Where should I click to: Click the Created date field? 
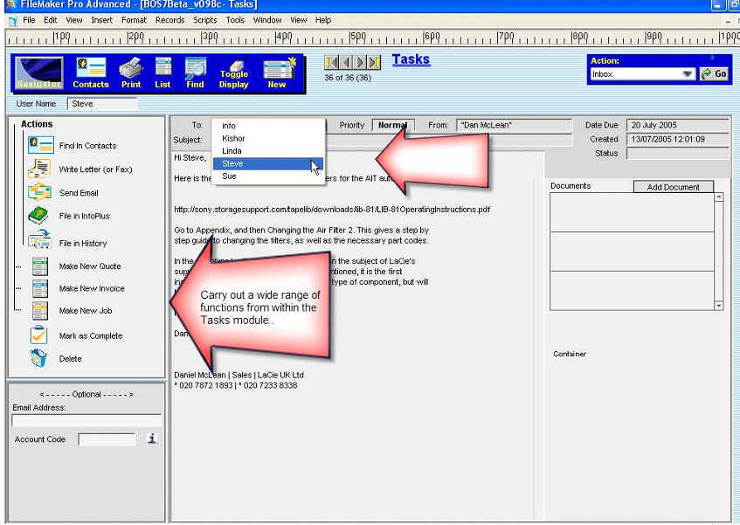(x=677, y=139)
